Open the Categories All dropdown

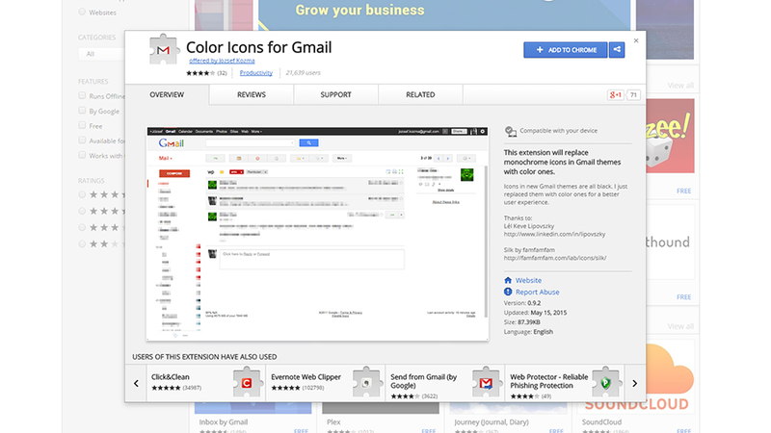101,54
